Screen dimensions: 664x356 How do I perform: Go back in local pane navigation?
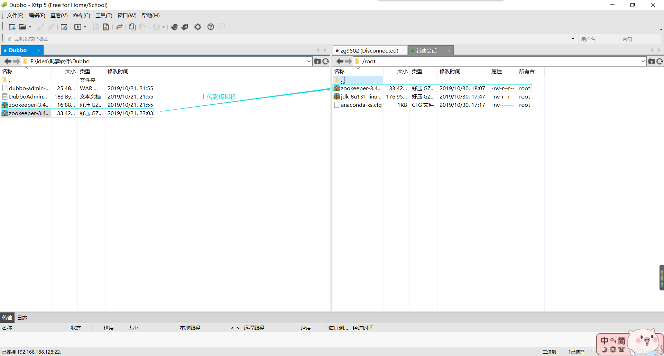pos(8,62)
